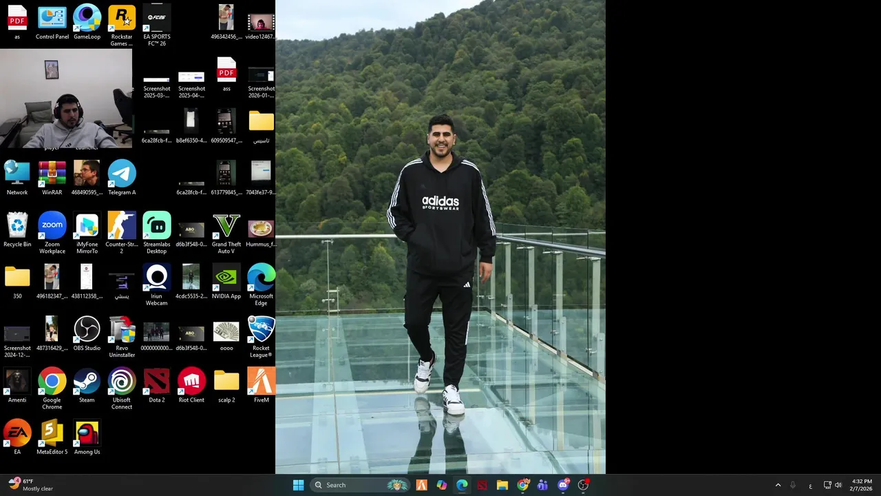Open FiveM from the taskbar
881x496 pixels.
click(421, 485)
